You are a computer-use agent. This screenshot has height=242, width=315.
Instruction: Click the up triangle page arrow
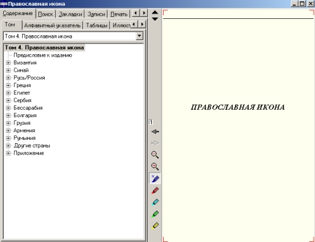click(x=155, y=13)
